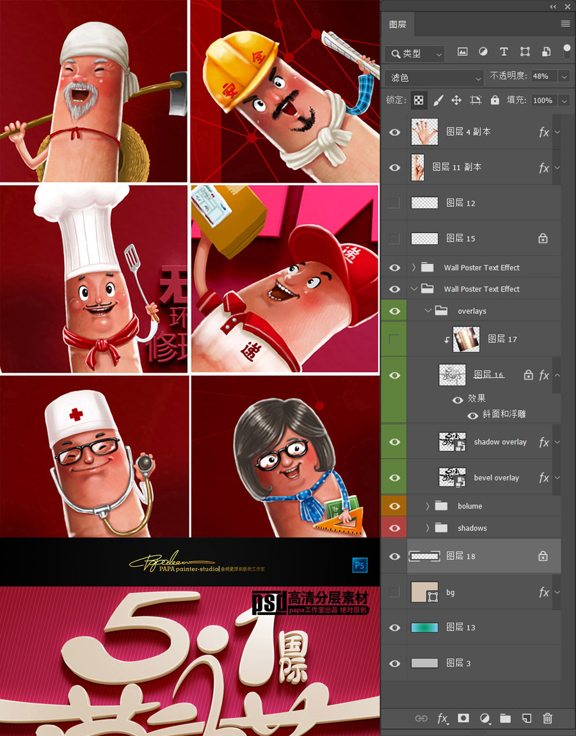The height and width of the screenshot is (736, 576).
Task: Collapse the overlays group
Action: coord(428,310)
